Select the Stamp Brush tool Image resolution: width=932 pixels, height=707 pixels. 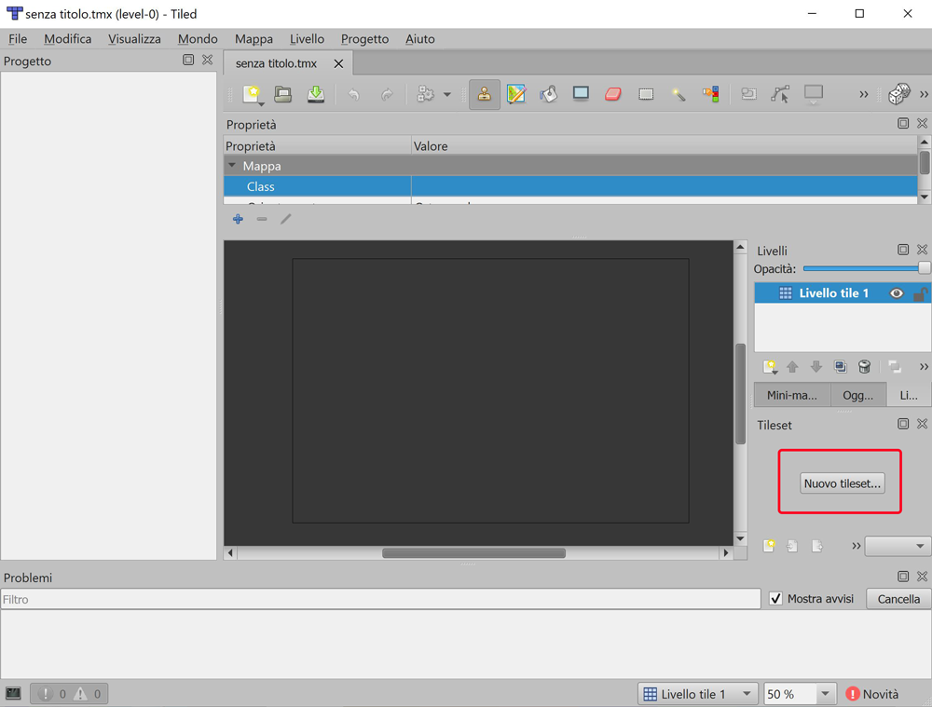pyautogui.click(x=485, y=94)
